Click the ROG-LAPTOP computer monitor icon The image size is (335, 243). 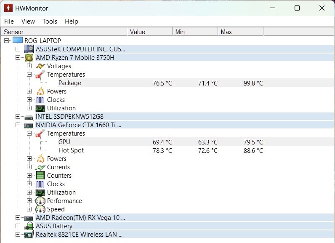coord(18,40)
